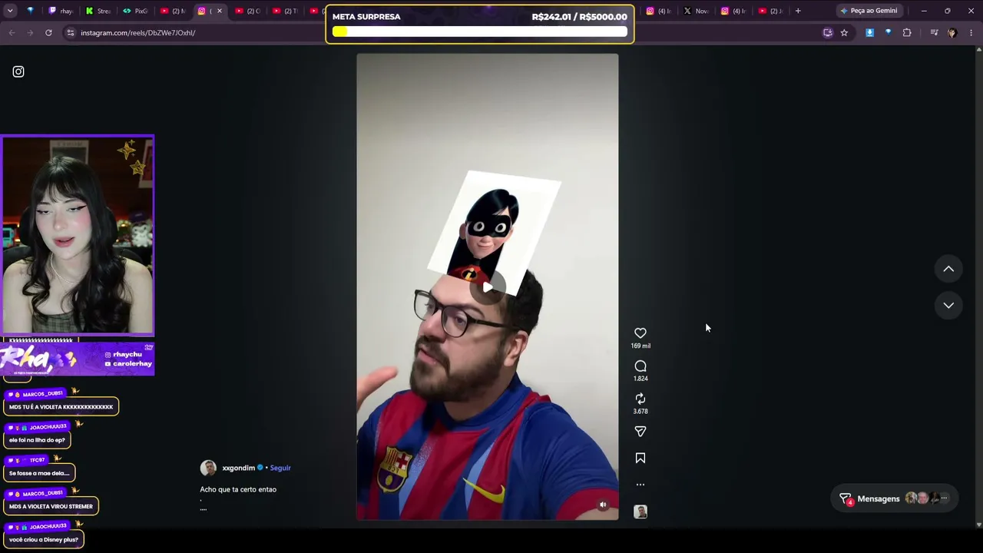This screenshot has width=983, height=553.
Task: Click the Meta Surpresa donation progress bar
Action: [480, 31]
